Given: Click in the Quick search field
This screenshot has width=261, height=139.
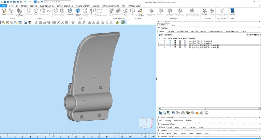Looking at the screenshot, I should coord(57,2).
